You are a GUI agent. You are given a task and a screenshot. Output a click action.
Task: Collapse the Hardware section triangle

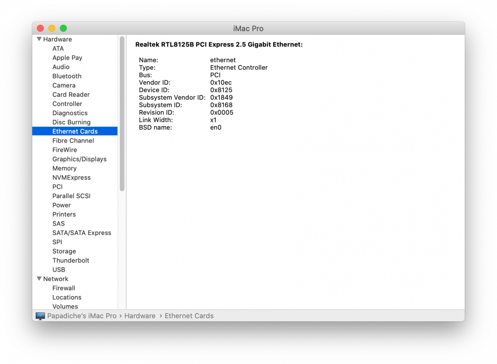(39, 39)
